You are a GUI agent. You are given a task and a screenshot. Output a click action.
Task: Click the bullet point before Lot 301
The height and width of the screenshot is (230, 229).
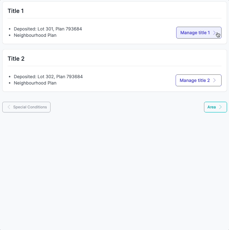coord(10,29)
